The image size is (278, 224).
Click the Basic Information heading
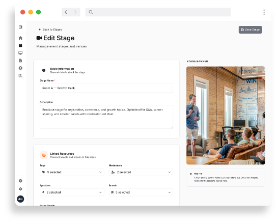coord(62,69)
